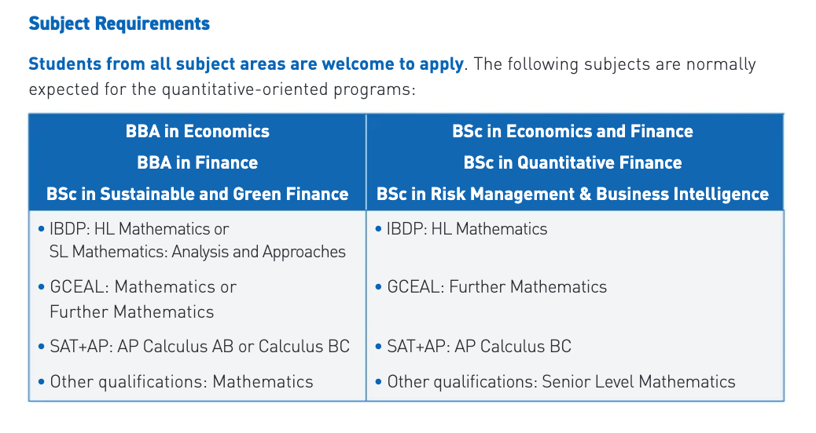Click "SAT+AP: AP Calculus BC" in right column
Image resolution: width=816 pixels, height=433 pixels.
tap(479, 346)
